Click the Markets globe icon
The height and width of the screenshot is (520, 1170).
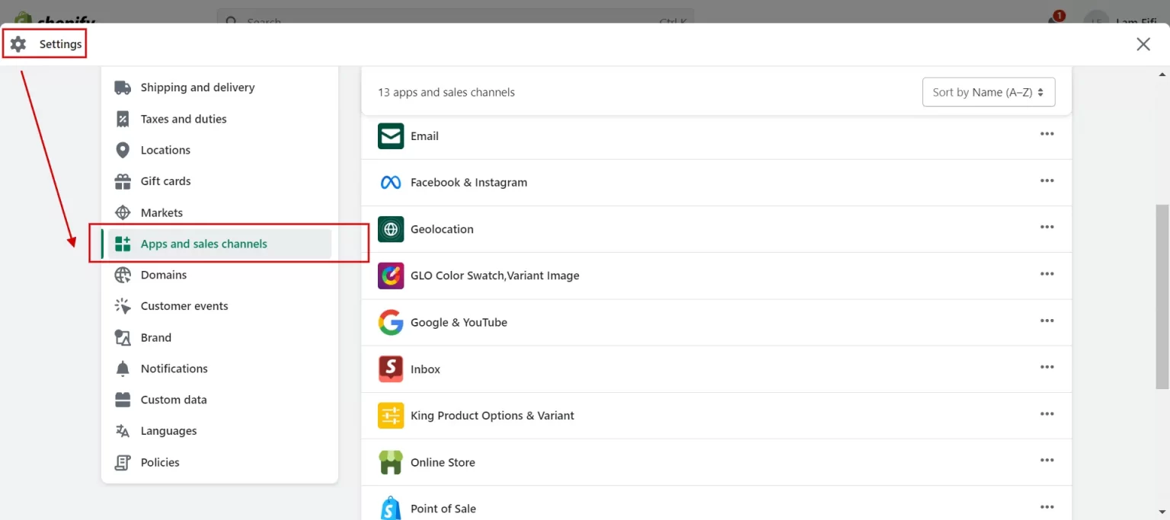123,212
